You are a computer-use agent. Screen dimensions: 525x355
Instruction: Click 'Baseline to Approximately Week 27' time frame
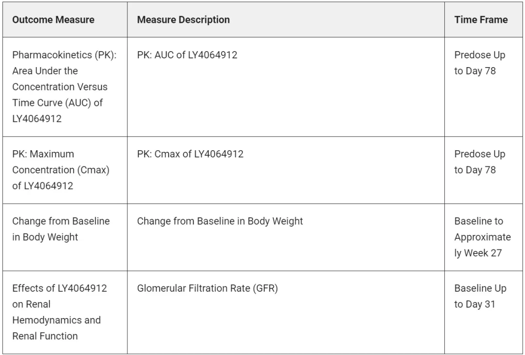click(x=483, y=237)
